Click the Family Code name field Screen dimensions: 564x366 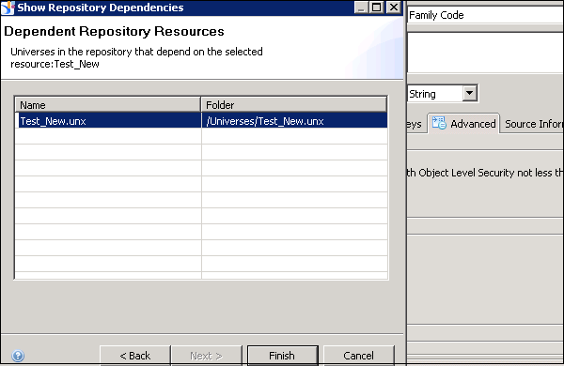pos(486,15)
